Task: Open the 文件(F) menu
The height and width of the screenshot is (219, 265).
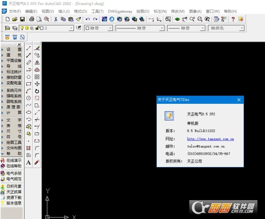Action: click(x=15, y=11)
